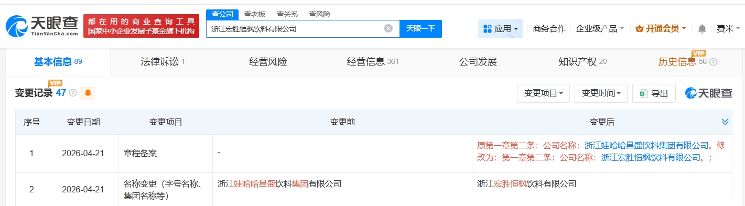Click the 变更记录 section title
The height and width of the screenshot is (206, 745).
pos(34,93)
